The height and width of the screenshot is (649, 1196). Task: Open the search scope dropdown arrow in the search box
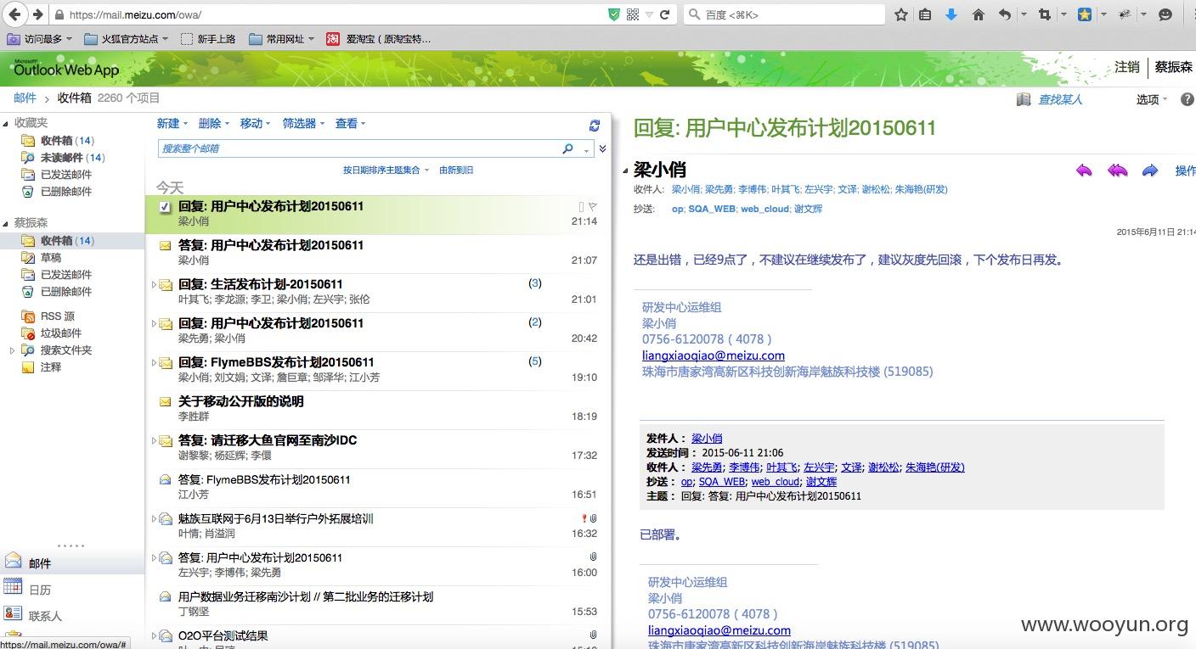click(586, 150)
